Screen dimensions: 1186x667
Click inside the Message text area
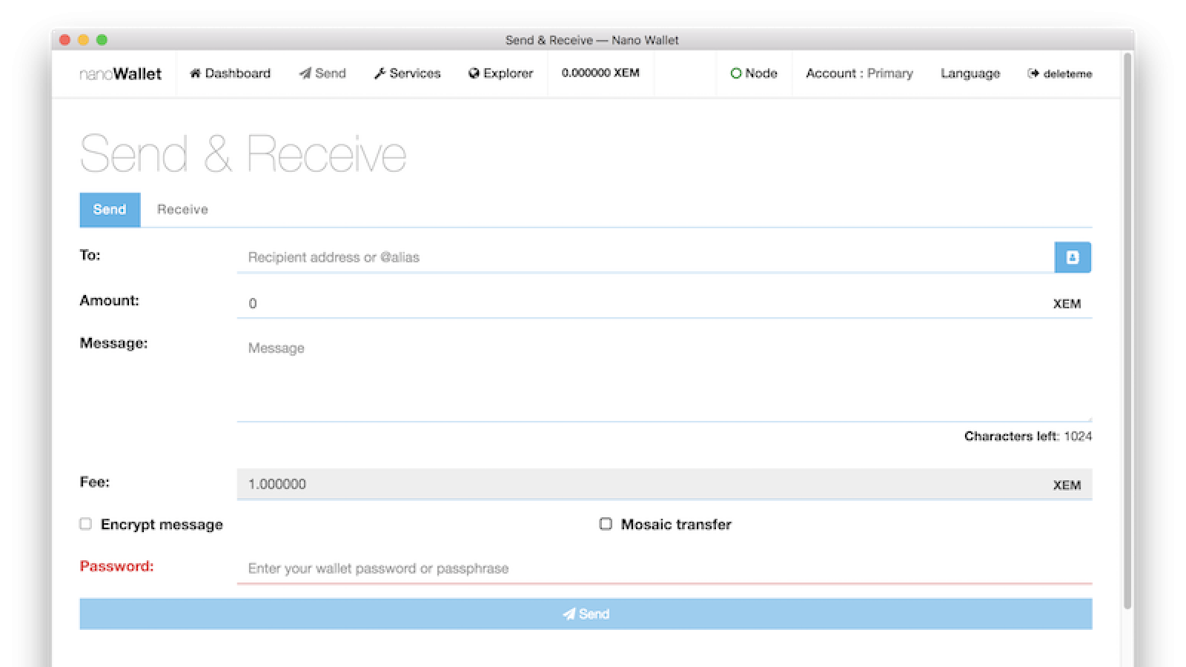664,377
